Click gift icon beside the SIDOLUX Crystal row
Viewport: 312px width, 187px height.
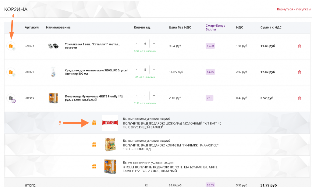11,72
